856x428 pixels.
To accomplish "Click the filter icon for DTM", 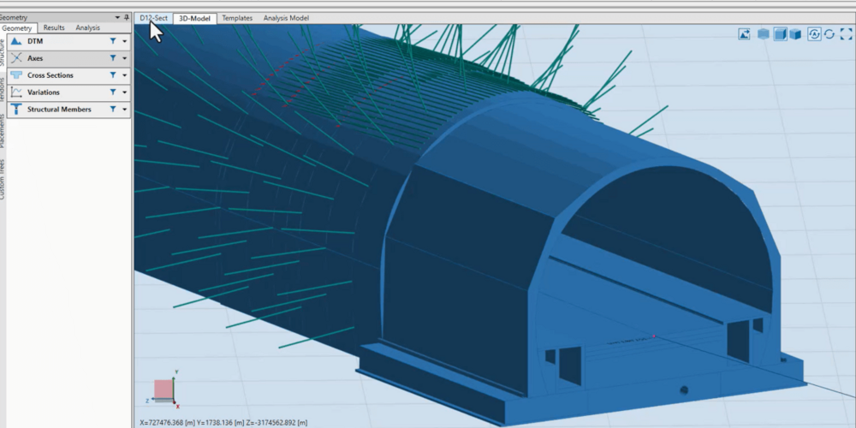I will coord(112,41).
